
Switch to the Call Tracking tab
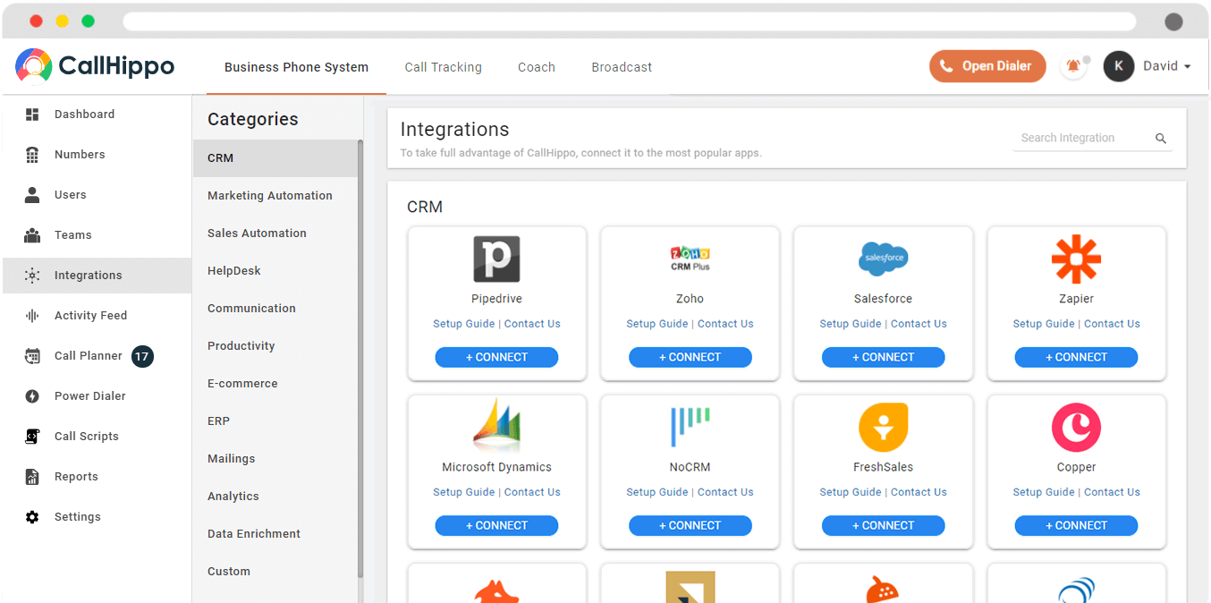pyautogui.click(x=443, y=67)
